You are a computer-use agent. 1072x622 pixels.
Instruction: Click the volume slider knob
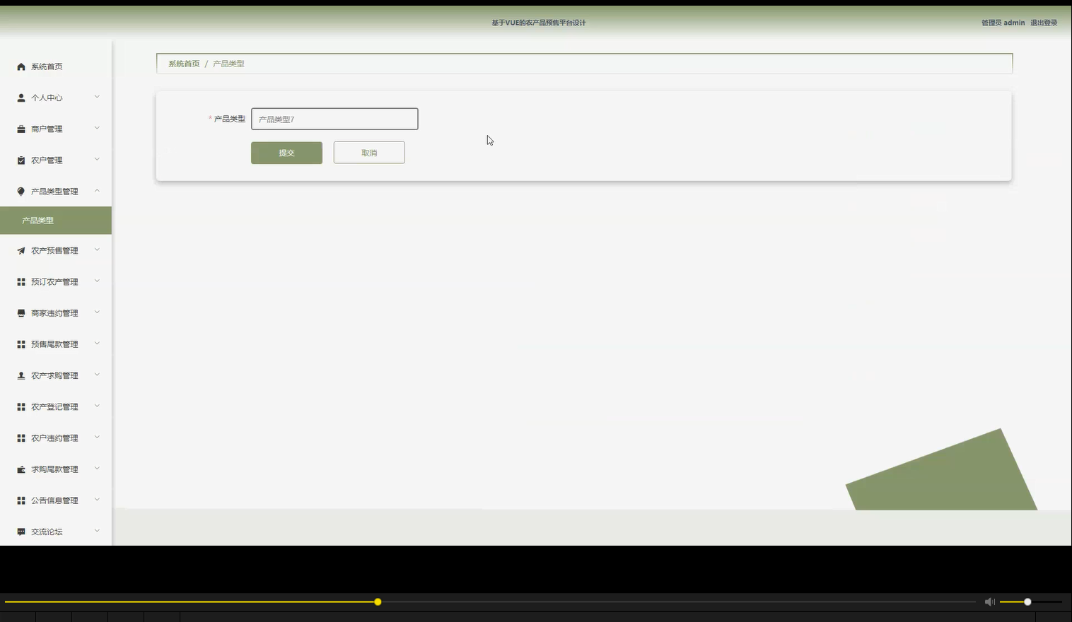click(1027, 602)
